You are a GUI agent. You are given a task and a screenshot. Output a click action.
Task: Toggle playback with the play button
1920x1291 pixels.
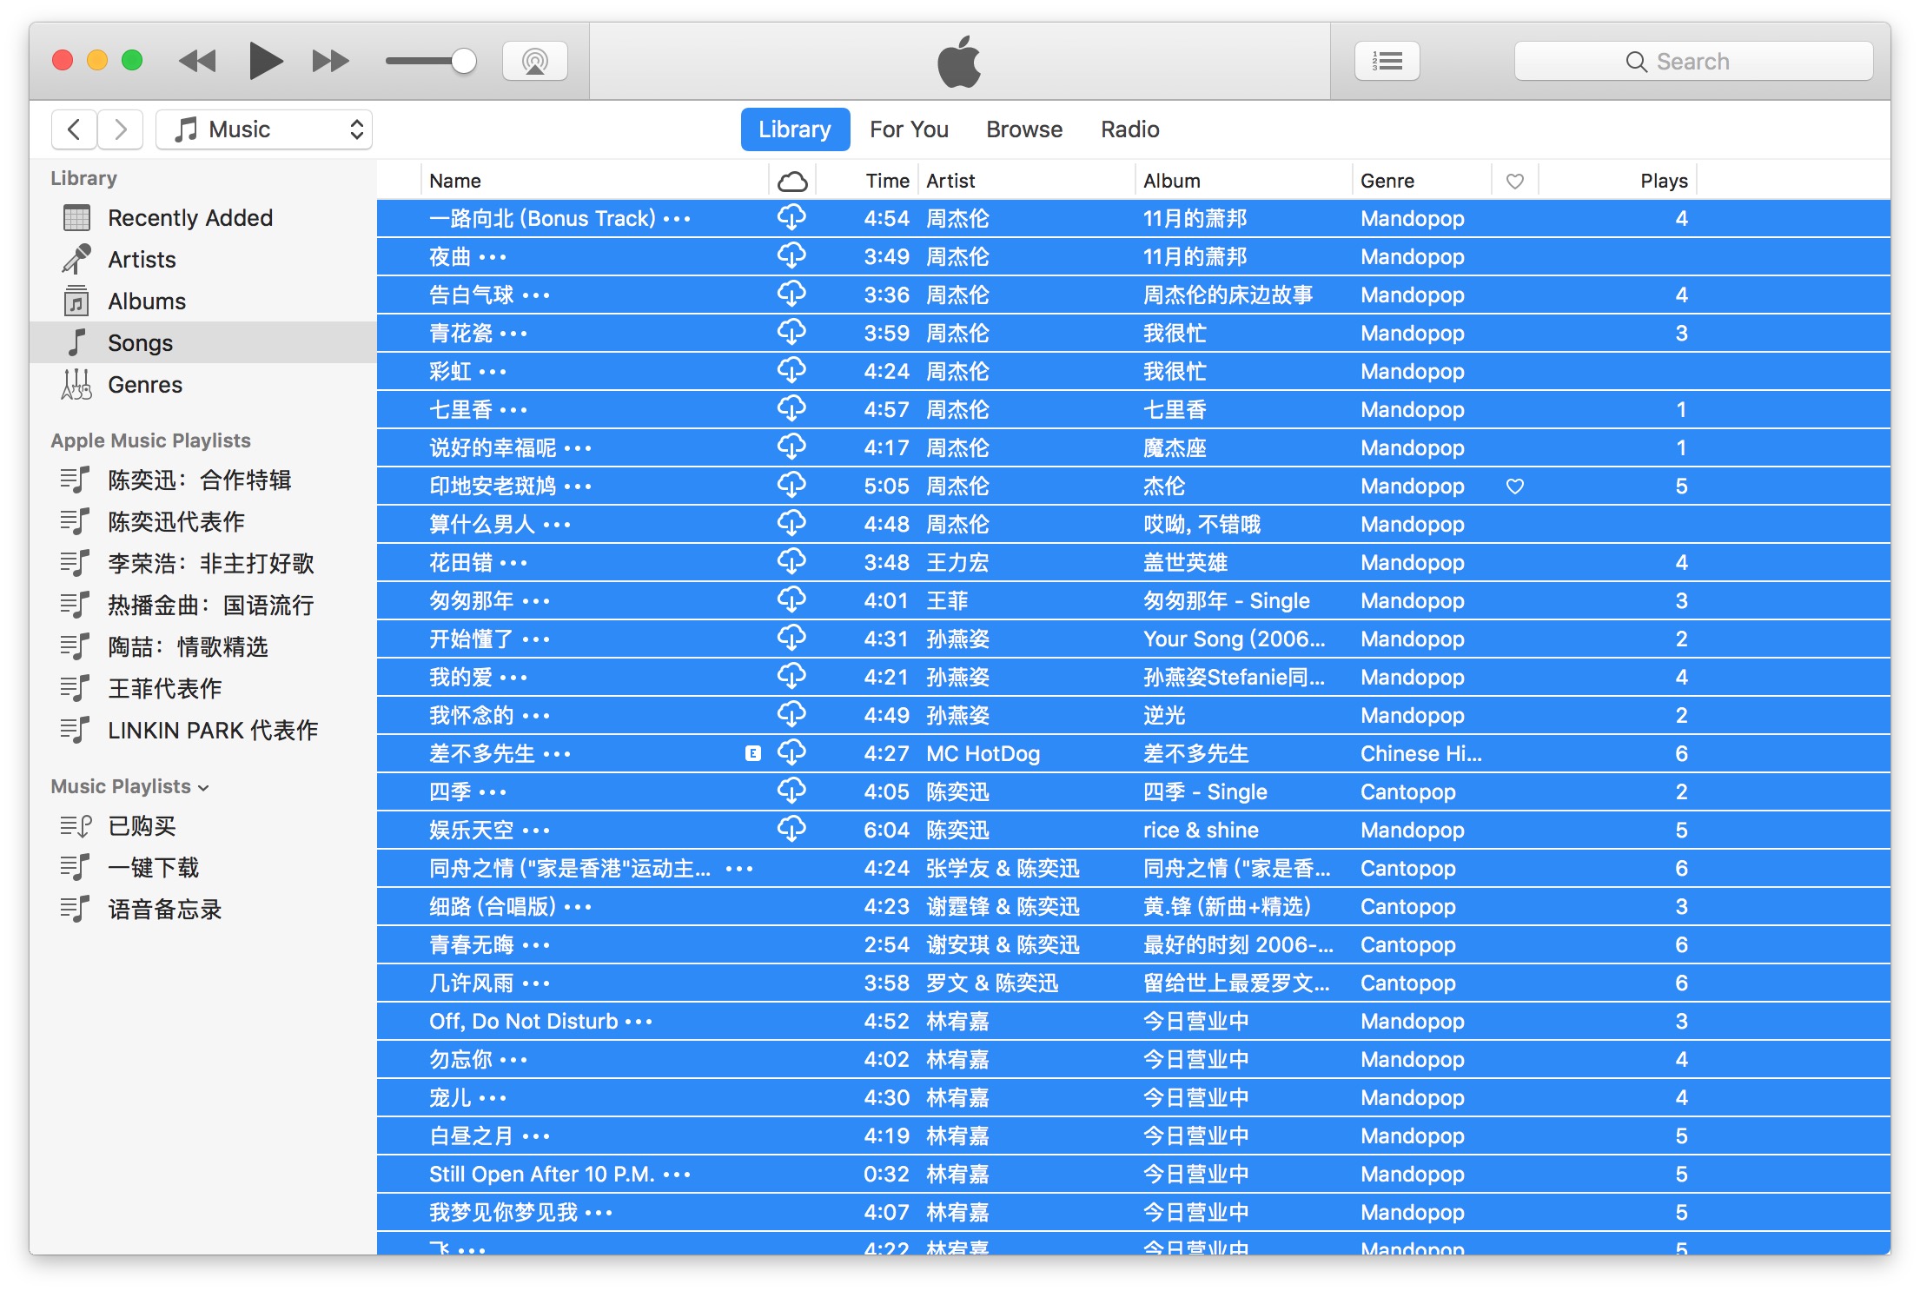(x=264, y=61)
